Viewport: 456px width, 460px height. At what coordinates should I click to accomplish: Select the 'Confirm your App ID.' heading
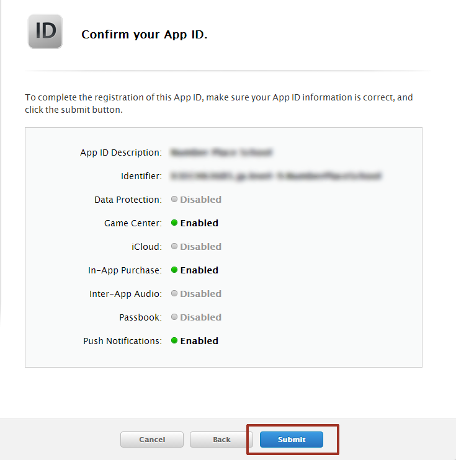coord(144,35)
